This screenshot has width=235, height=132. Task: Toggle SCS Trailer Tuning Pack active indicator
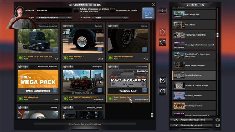(x=65, y=99)
